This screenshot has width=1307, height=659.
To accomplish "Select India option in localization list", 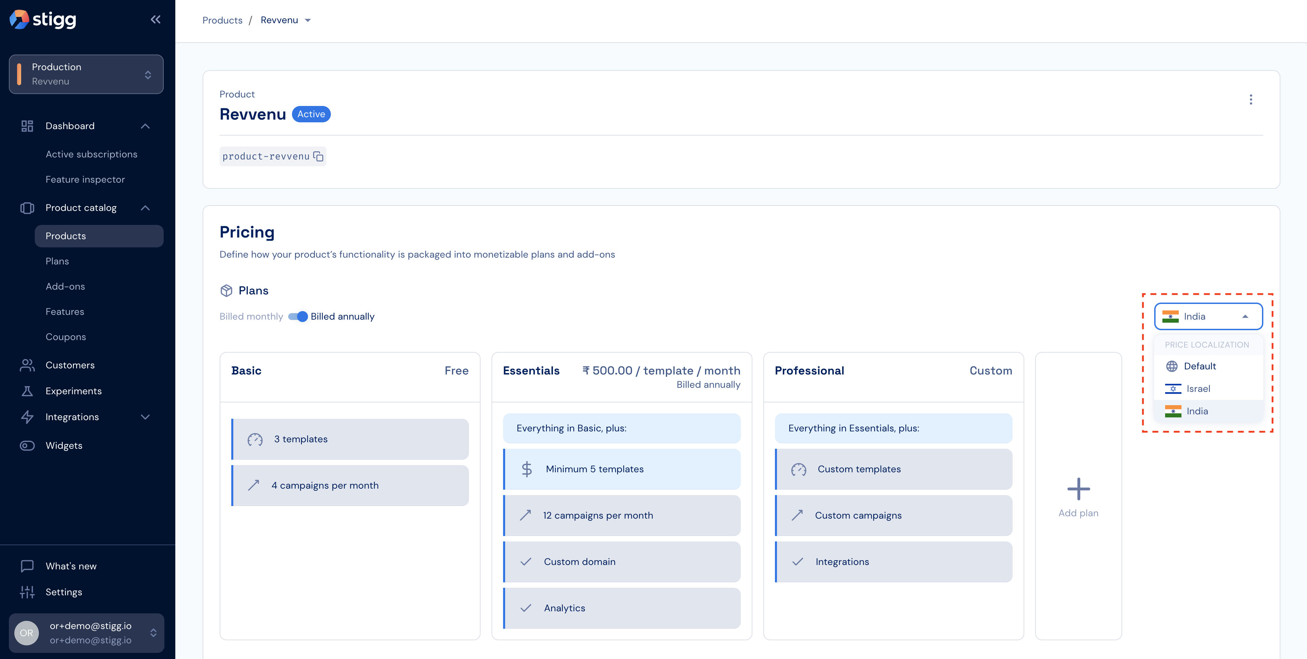I will (1208, 411).
